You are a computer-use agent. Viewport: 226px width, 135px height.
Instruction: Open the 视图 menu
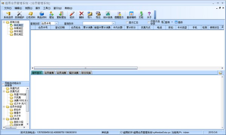[29, 8]
